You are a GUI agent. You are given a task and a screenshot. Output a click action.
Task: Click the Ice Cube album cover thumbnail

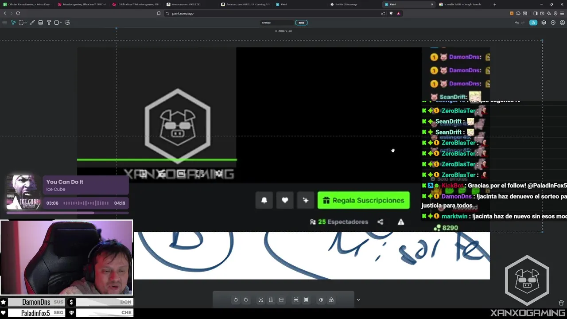tap(24, 192)
